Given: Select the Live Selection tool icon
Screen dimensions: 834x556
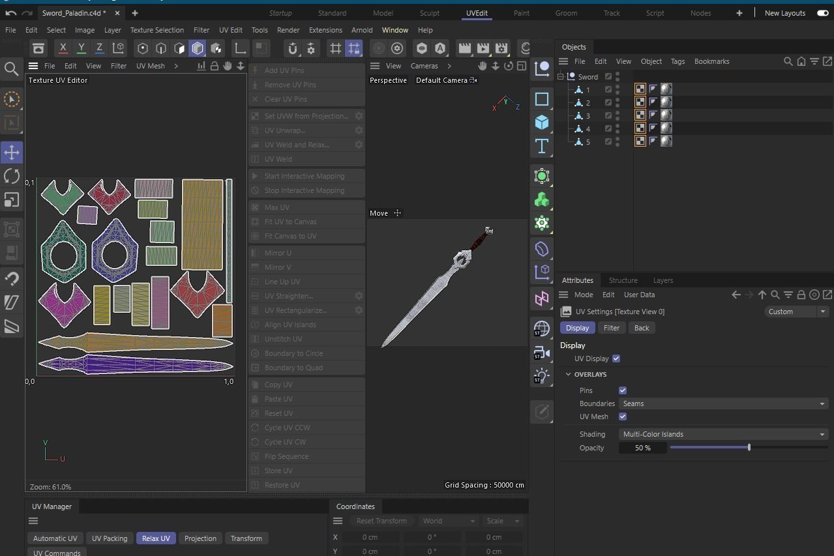Looking at the screenshot, I should tap(12, 99).
